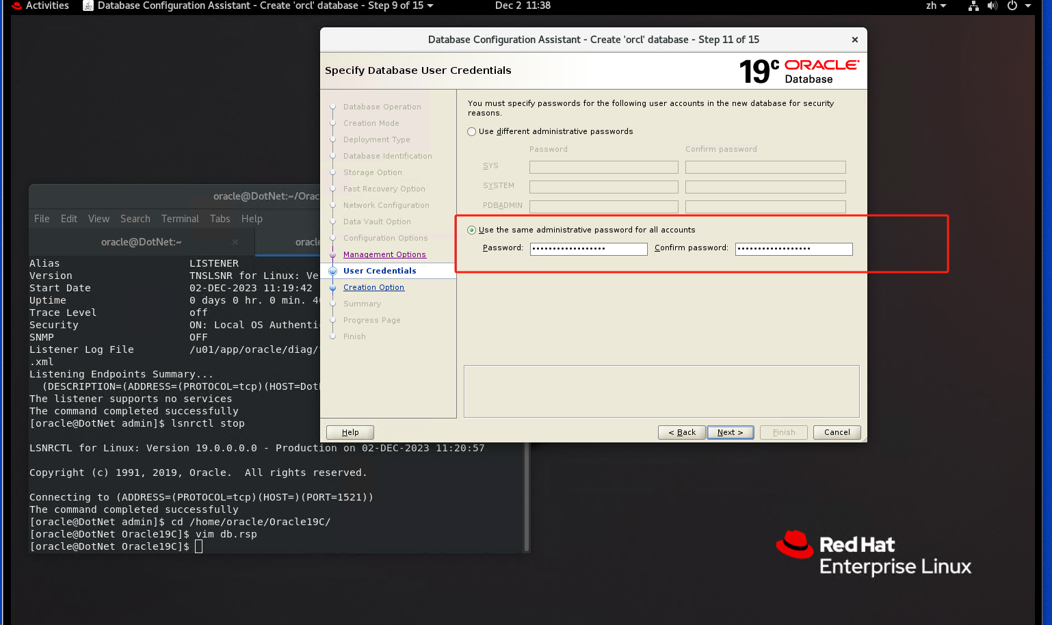Click the 'lsnrctl stop' command line in terminal
This screenshot has width=1052, height=625.
137,423
